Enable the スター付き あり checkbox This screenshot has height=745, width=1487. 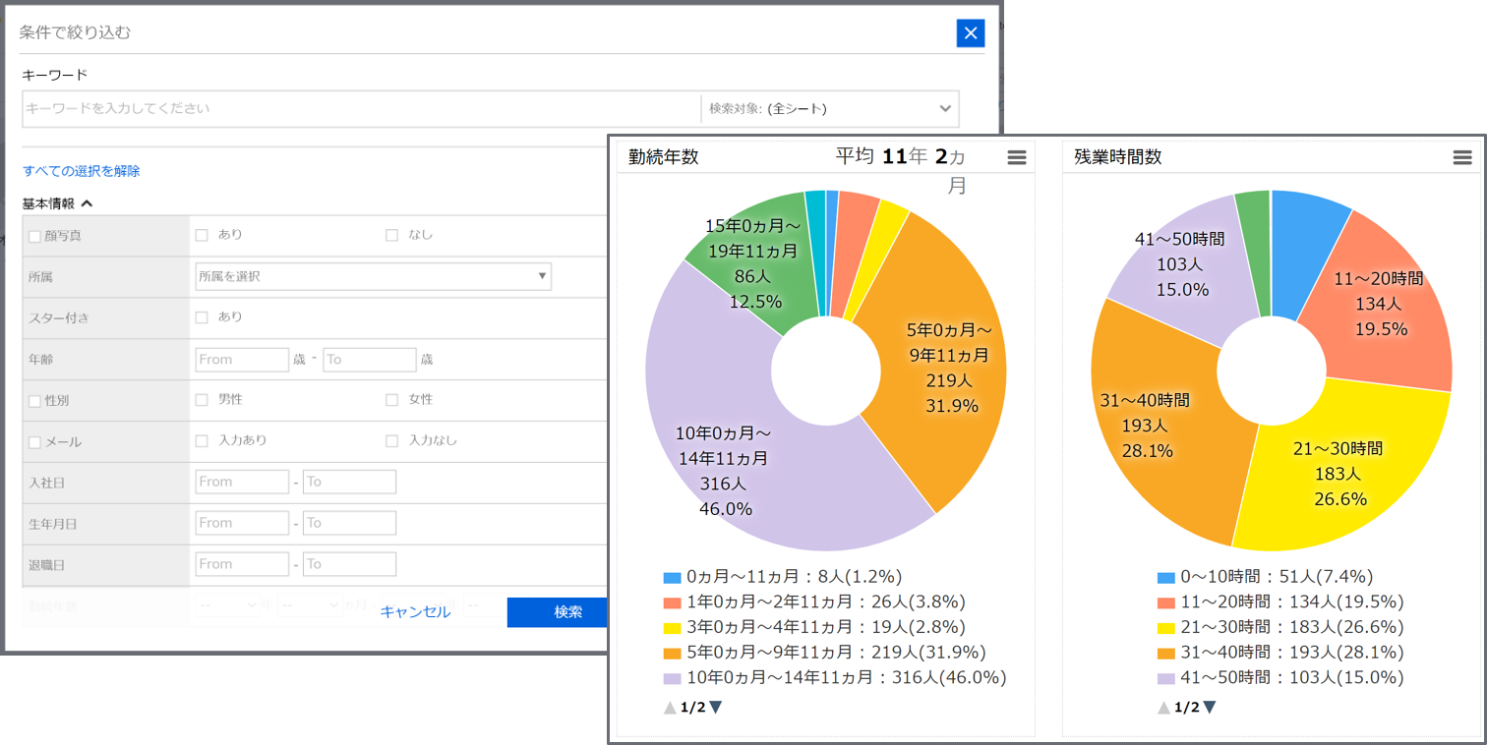[x=202, y=317]
